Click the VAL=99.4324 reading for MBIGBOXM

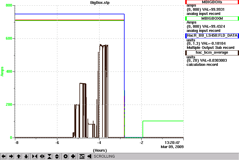click(213, 27)
